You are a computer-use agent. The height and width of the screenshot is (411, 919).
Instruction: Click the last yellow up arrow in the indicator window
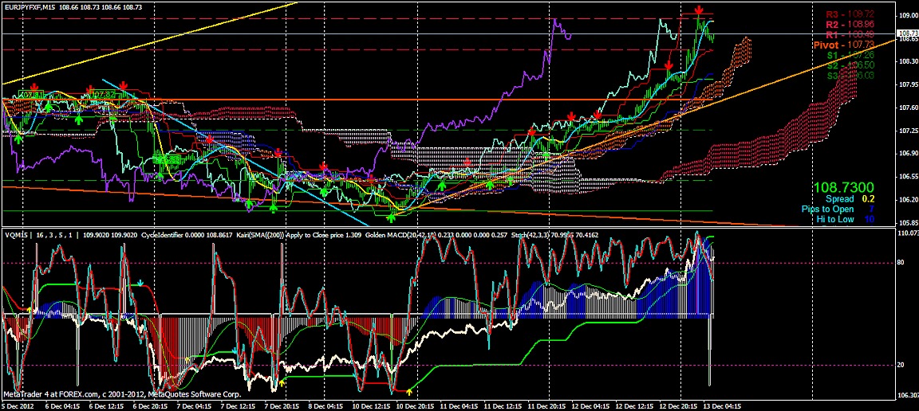408,390
